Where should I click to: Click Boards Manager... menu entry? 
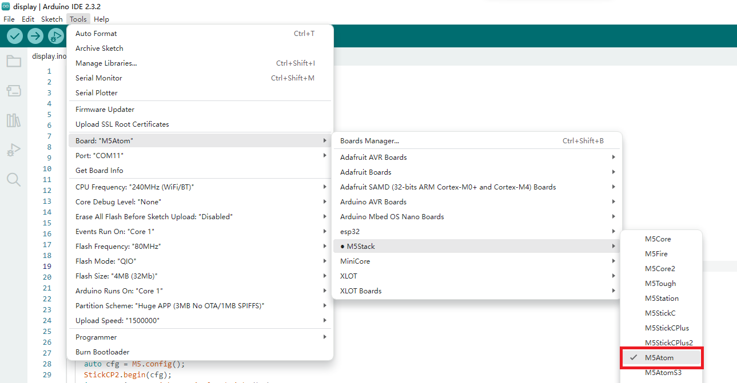click(x=369, y=141)
